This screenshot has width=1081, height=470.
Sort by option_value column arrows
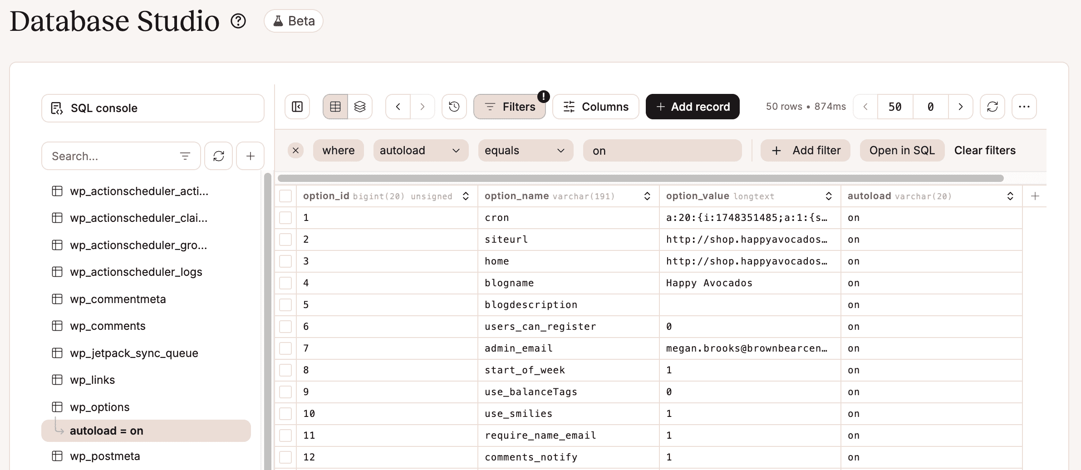pyautogui.click(x=829, y=196)
